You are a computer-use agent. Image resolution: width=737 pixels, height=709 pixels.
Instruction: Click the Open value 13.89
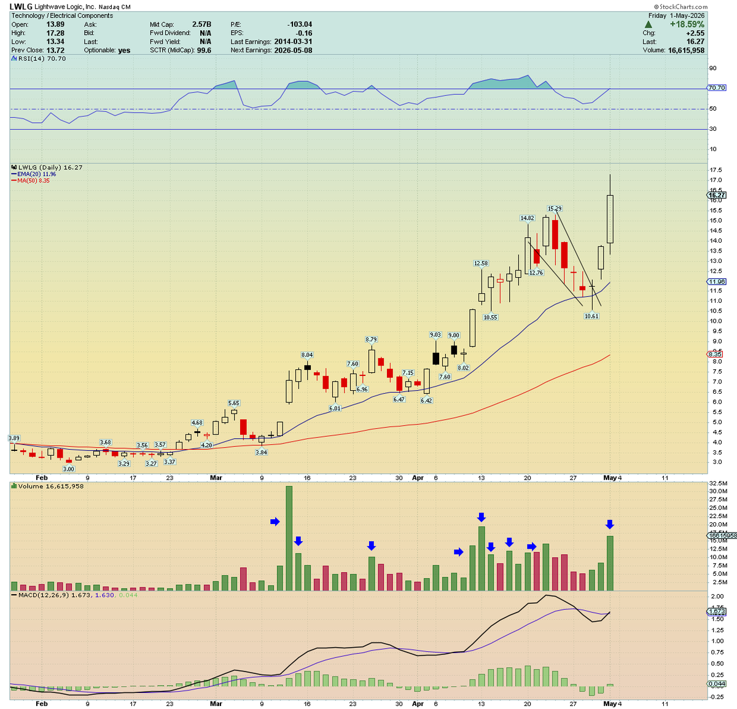click(x=55, y=25)
